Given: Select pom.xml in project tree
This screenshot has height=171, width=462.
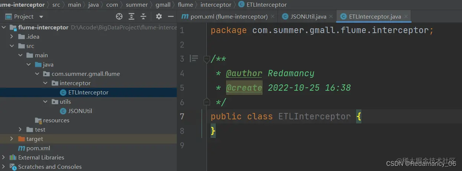Looking at the screenshot, I should coord(88,148).
